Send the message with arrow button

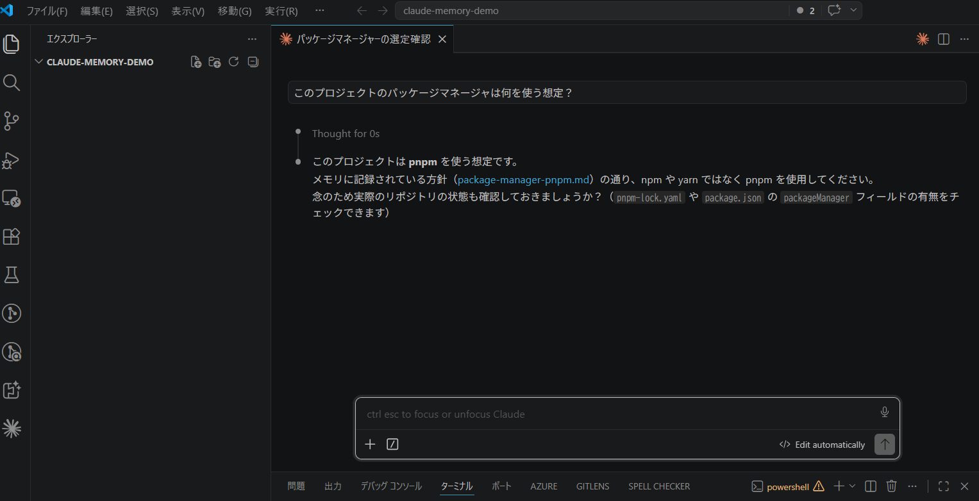coord(885,444)
